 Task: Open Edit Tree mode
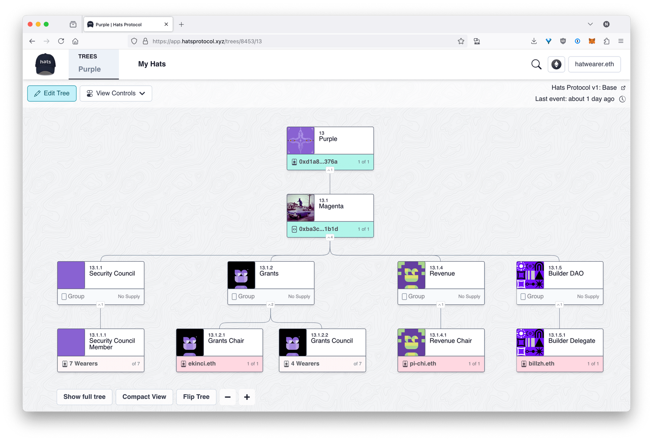point(52,93)
